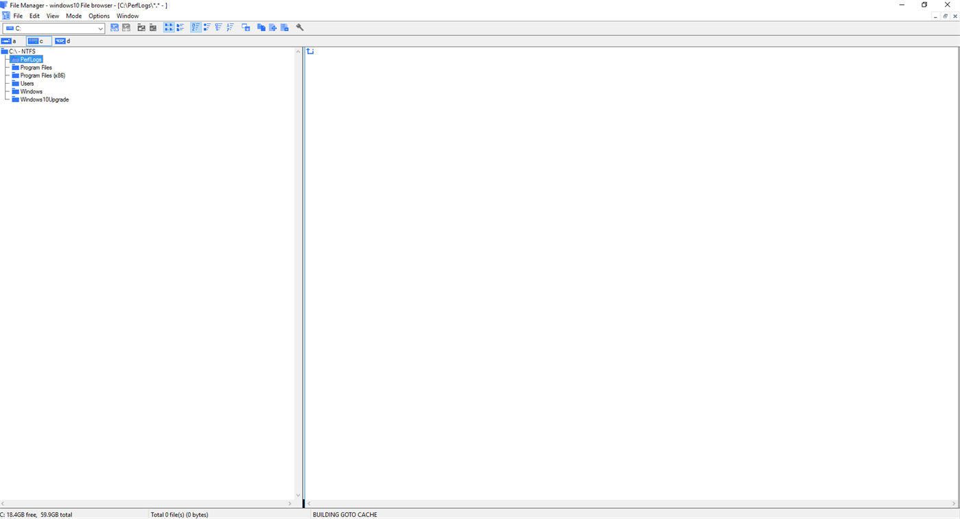Viewport: 960px width, 519px height.
Task: Click the 'BUILDING GOTO CACHE' status text
Action: click(x=344, y=515)
